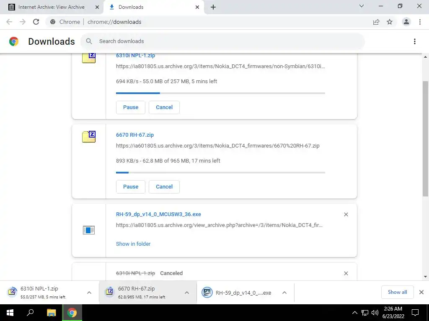Open volume control tray icon
429x321 pixels.
tap(375, 313)
